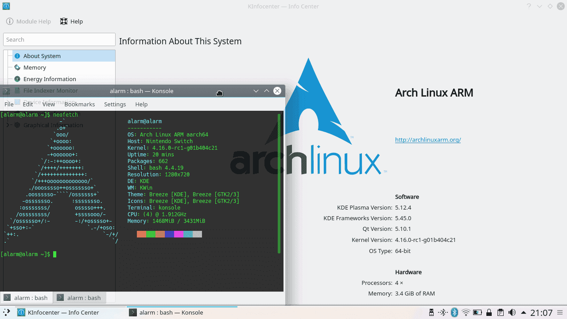The image size is (567, 319).
Task: Click the KInfocenter Search field
Action: 59,39
